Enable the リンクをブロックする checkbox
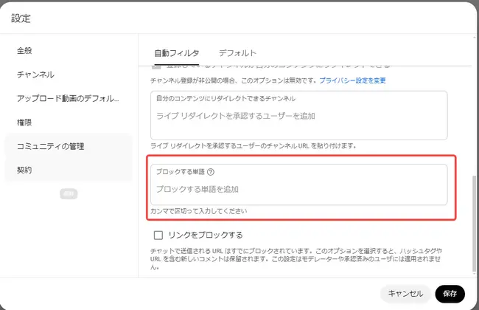The height and width of the screenshot is (310, 479). pyautogui.click(x=158, y=235)
